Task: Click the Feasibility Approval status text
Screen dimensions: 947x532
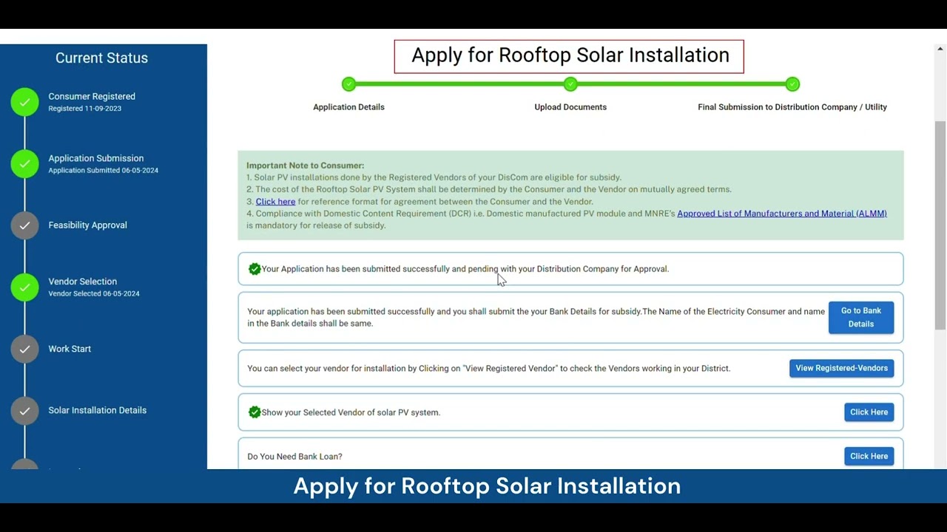Action: pos(87,225)
